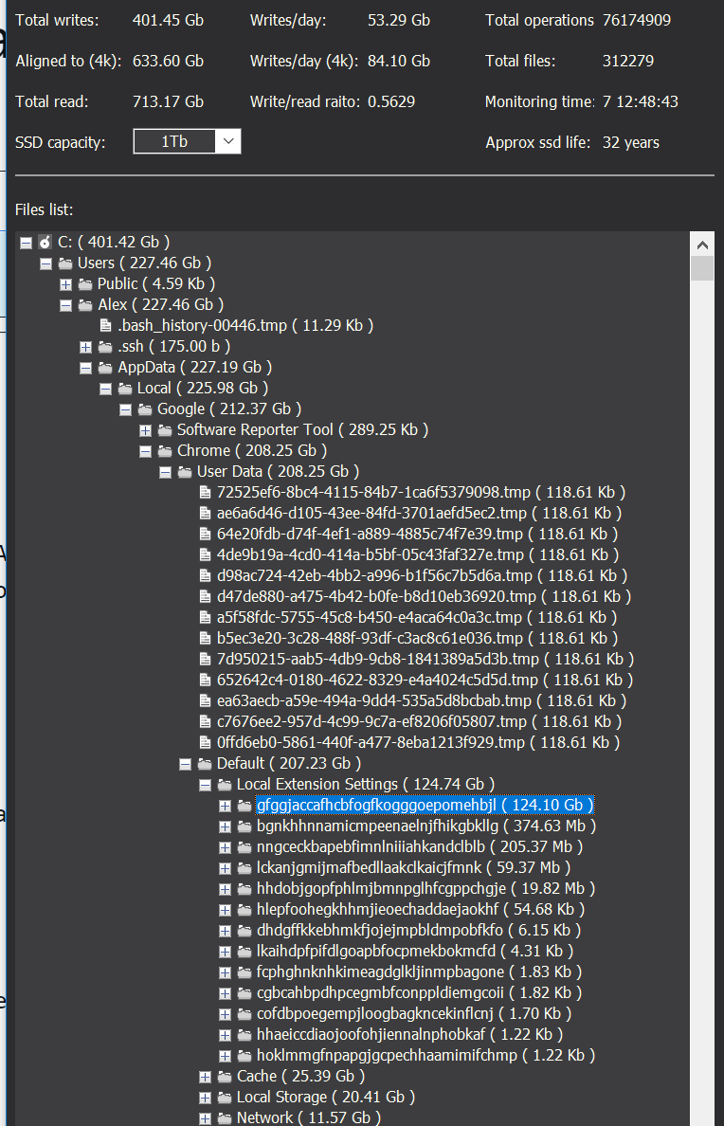Select the cofdbpoegempjloogbagkncekinflcnj folder row
724x1126 pixels.
pos(414,1014)
